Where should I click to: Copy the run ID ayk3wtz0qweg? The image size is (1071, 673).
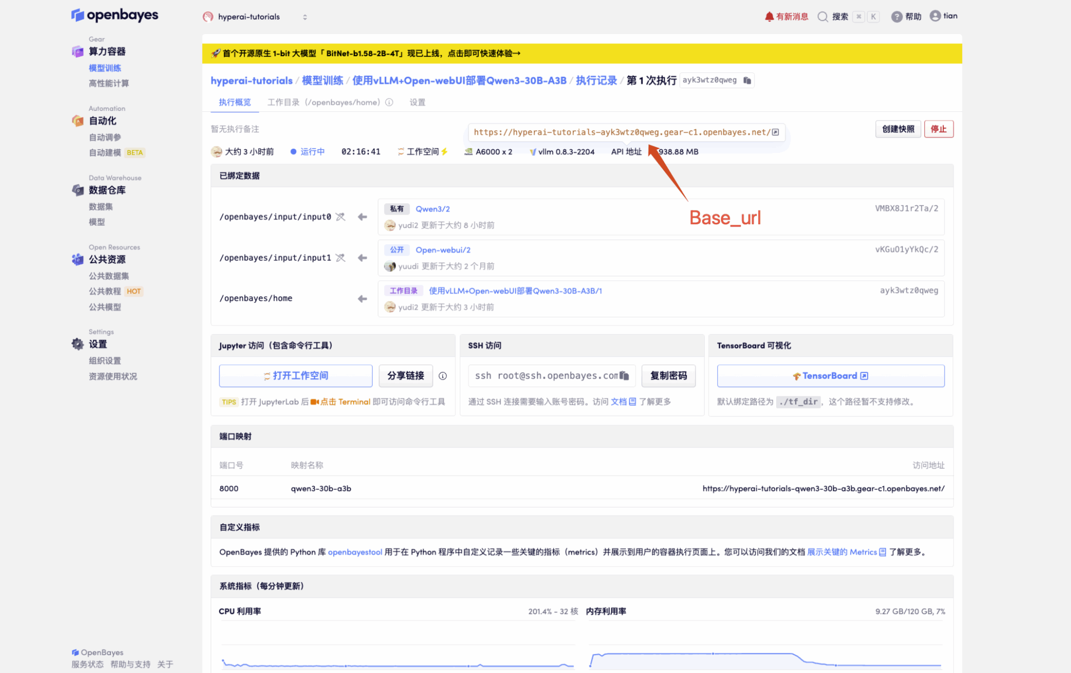[746, 80]
